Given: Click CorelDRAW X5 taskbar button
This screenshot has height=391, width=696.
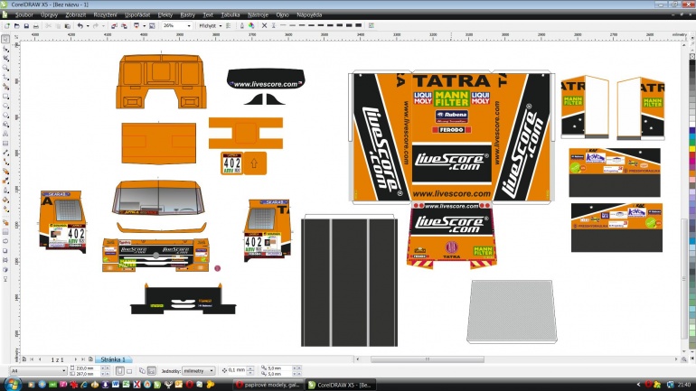Looking at the screenshot, I should coord(341,385).
